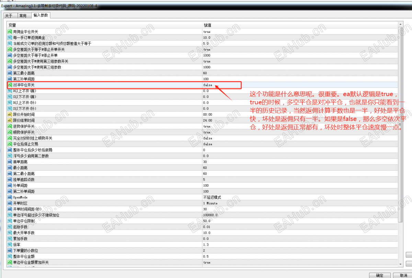
Task: Cancel the dialog with 取消
Action: [x=403, y=275]
